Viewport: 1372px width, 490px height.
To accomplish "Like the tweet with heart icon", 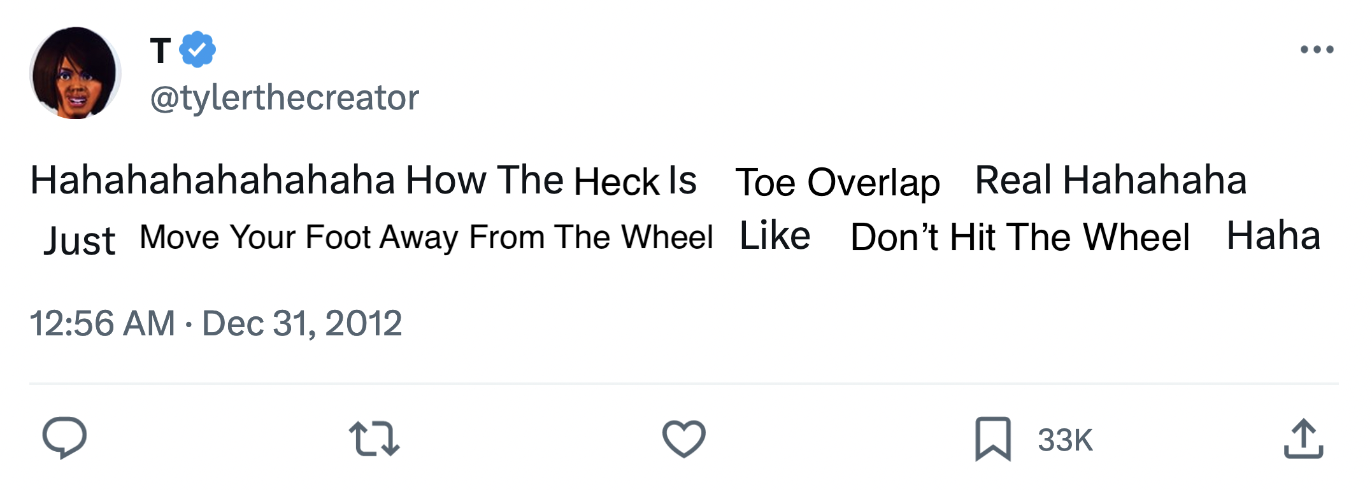I will (684, 439).
